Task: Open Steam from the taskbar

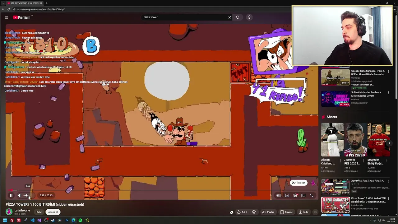Action: 53,220
